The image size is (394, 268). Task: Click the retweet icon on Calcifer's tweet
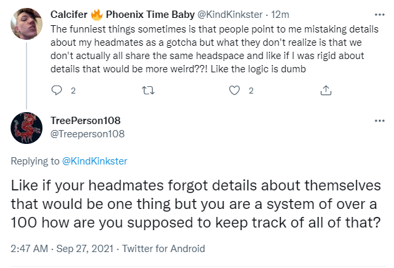tap(148, 90)
